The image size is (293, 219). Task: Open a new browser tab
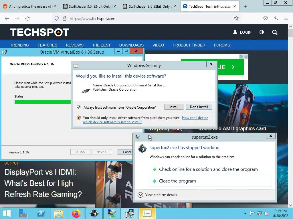click(245, 7)
